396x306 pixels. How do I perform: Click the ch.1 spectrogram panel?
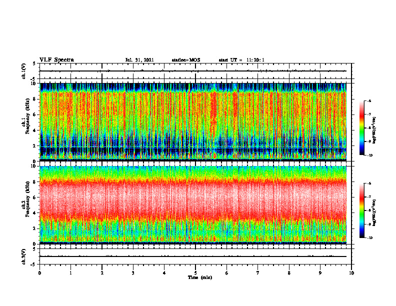[193, 122]
